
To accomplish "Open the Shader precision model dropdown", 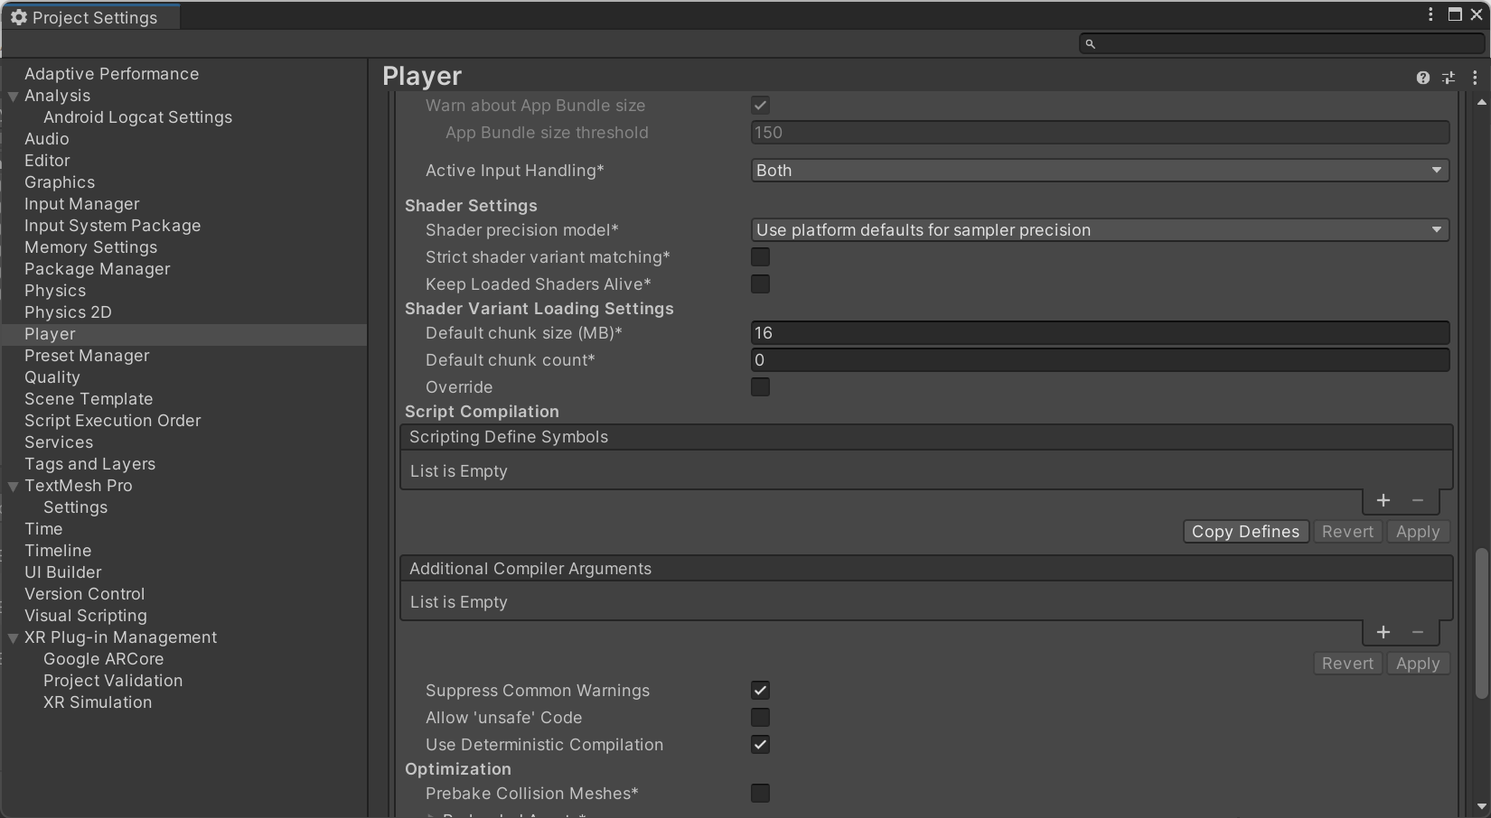I will (x=1099, y=230).
